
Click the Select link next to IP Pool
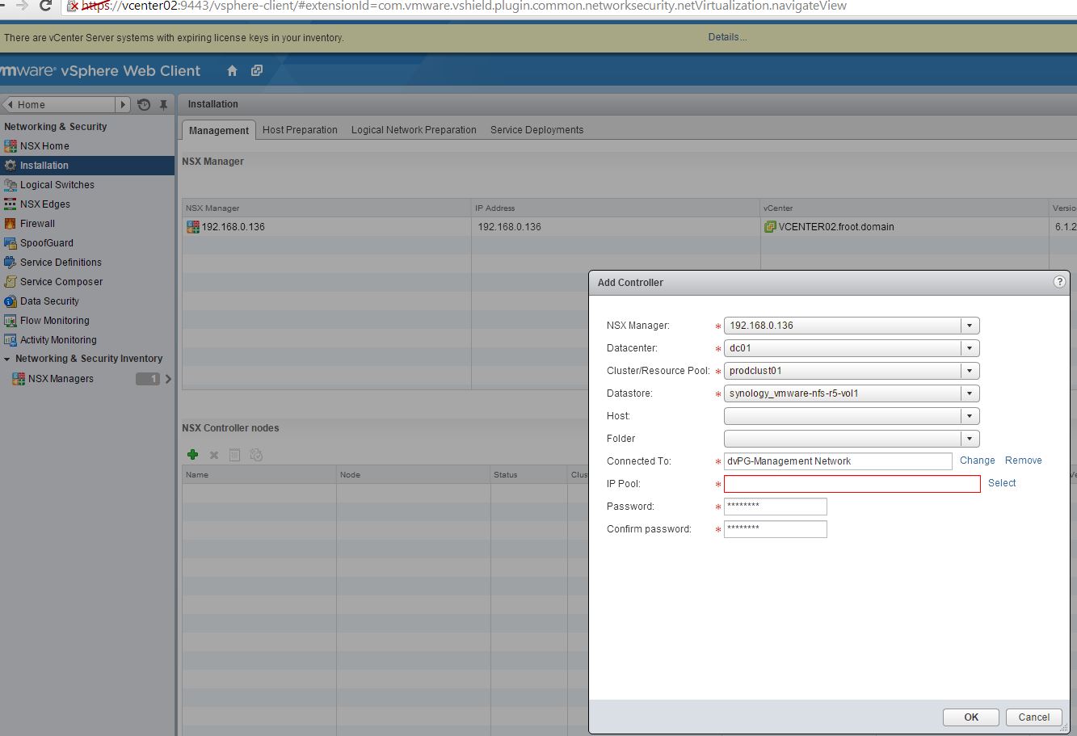click(1002, 482)
